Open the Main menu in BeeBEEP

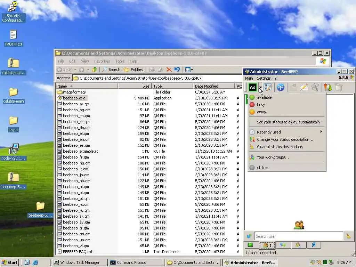click(249, 78)
